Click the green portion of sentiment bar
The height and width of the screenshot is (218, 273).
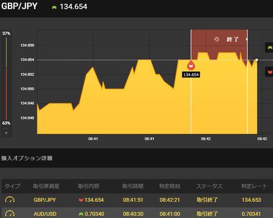click(x=6, y=52)
